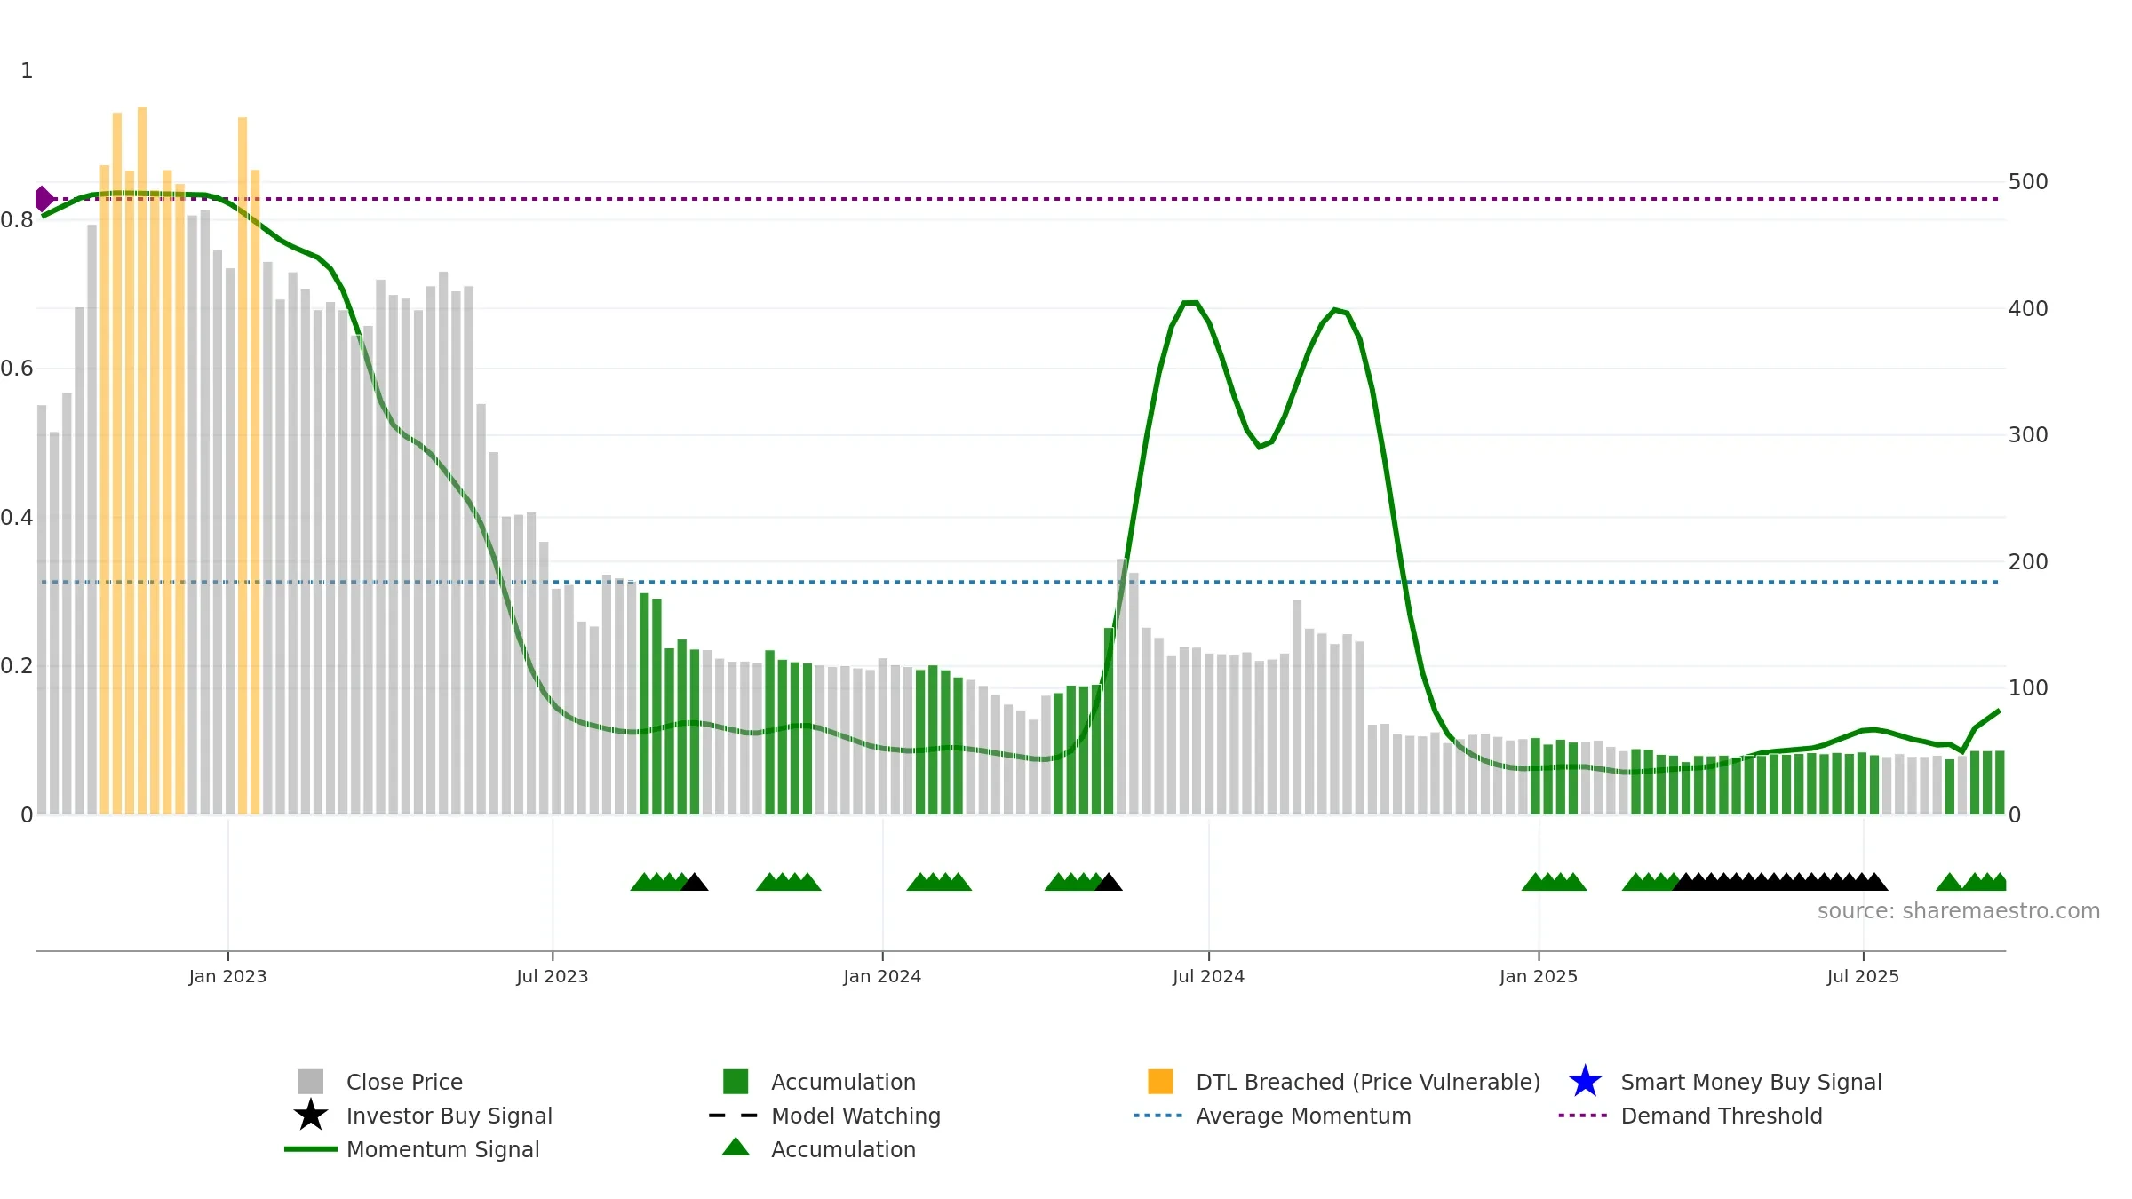
Task: Toggle the Close Price legend label
Action: [x=404, y=1082]
